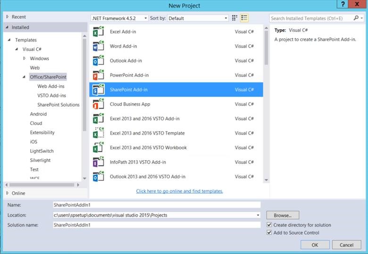Collapse the Visual C# tree node
The width and height of the screenshot is (368, 254).
pyautogui.click(x=17, y=49)
